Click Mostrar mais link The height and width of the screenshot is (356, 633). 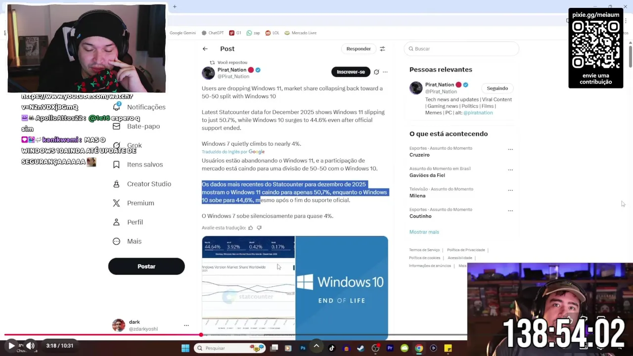(424, 232)
